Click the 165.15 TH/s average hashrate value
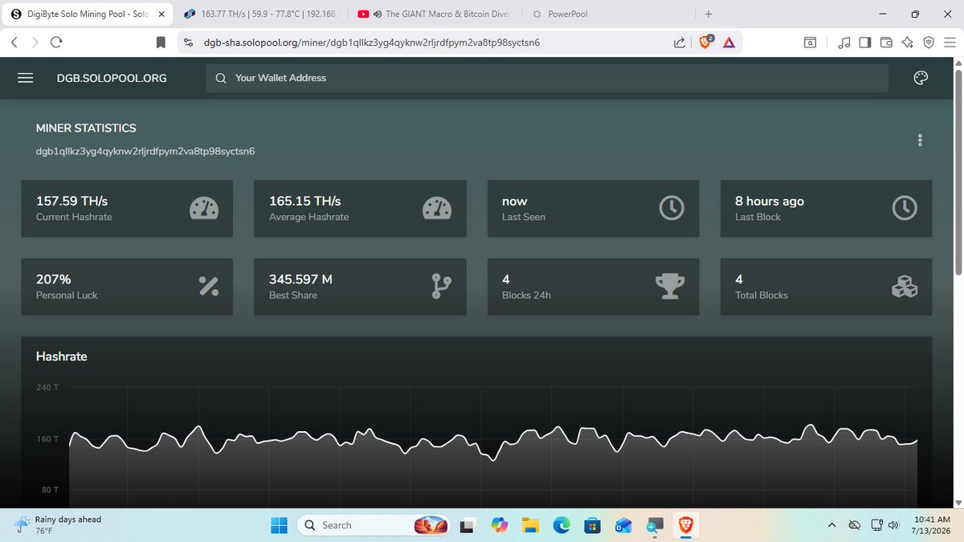The width and height of the screenshot is (964, 542). pyautogui.click(x=305, y=201)
